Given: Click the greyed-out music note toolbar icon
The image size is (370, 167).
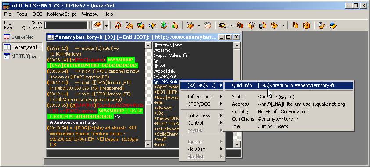Looking at the screenshot, I should [x=208, y=25].
